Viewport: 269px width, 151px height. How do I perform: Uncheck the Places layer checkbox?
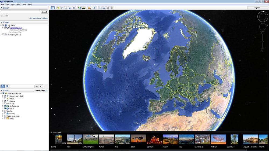click(x=5, y=98)
